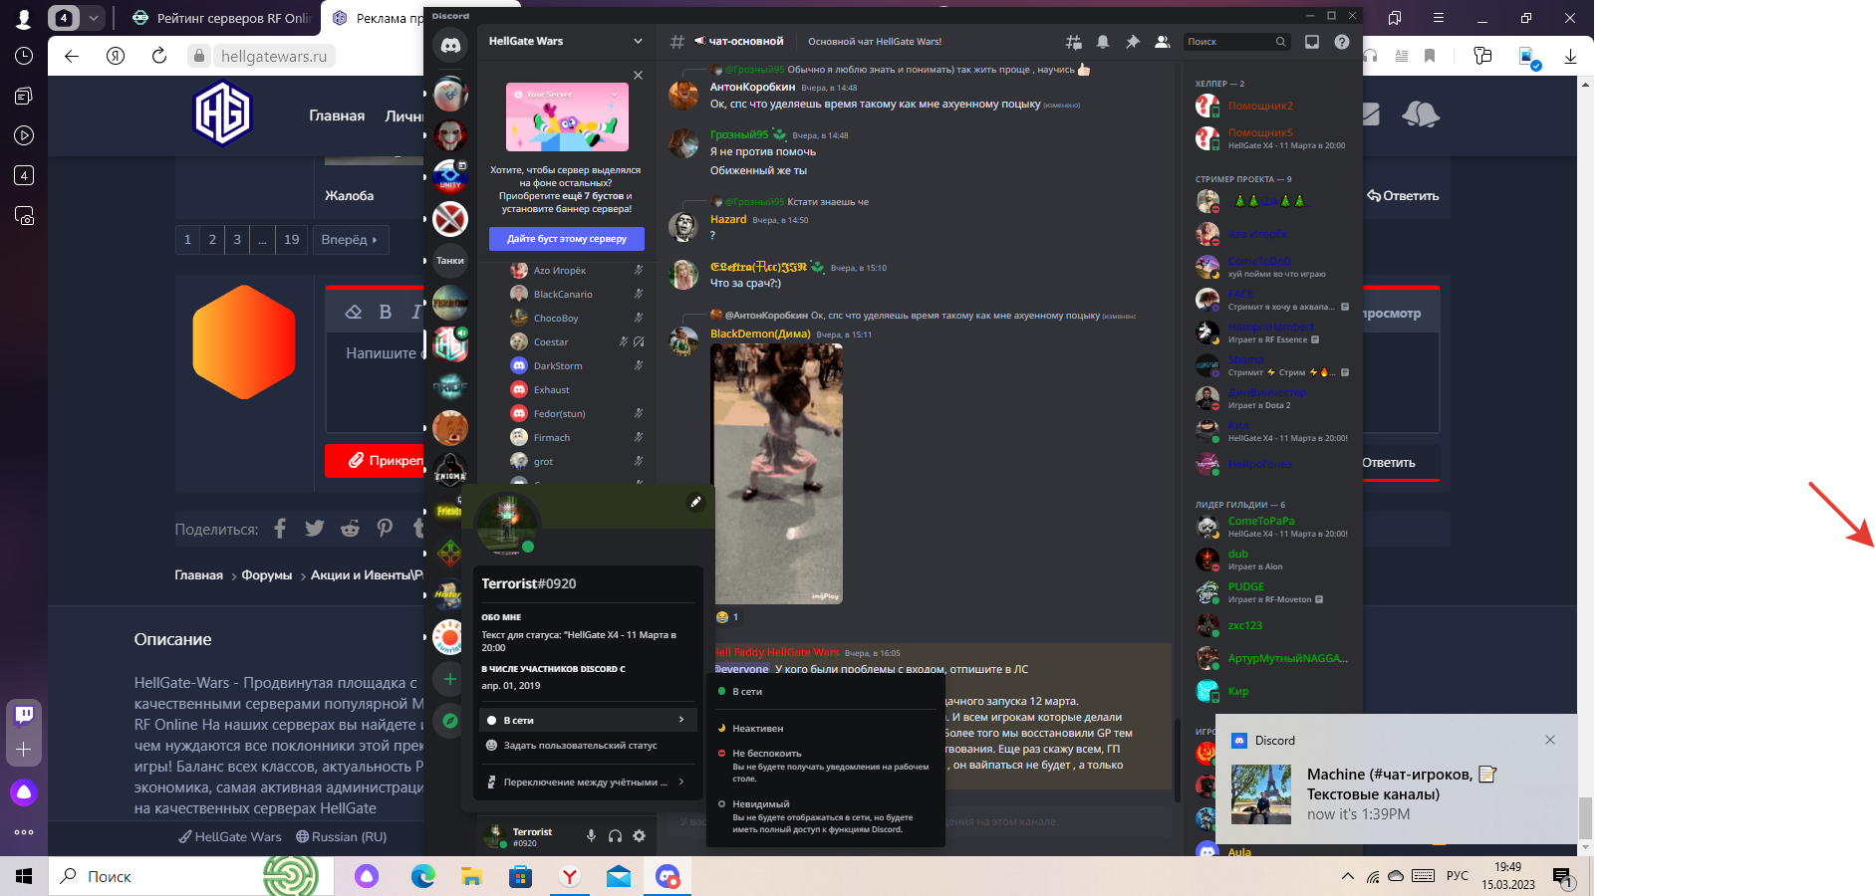Click 'Дайте буст этому серверу' button
1875x896 pixels.
tap(567, 239)
